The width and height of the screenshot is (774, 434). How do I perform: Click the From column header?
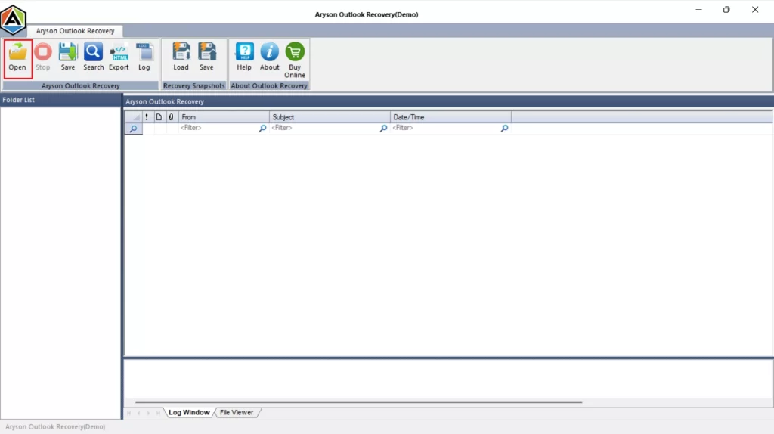click(224, 117)
